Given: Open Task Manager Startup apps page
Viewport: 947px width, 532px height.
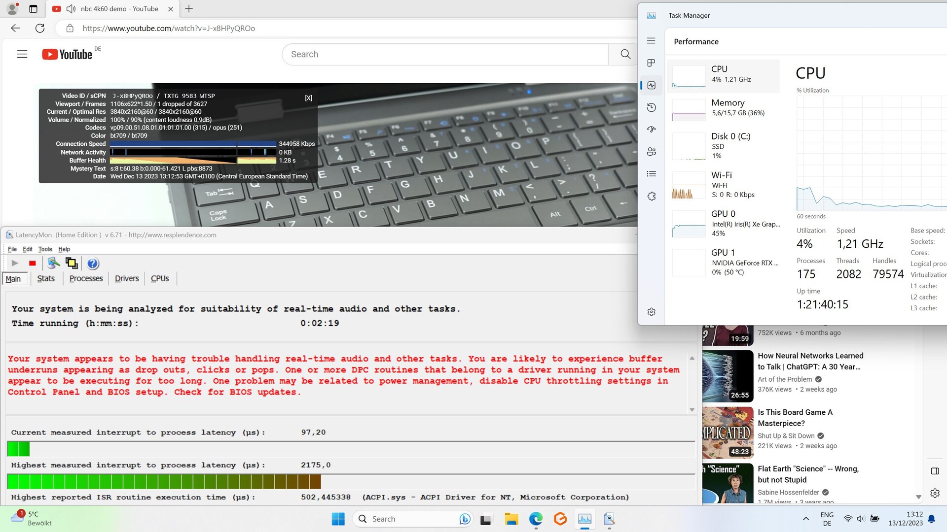Looking at the screenshot, I should [651, 129].
